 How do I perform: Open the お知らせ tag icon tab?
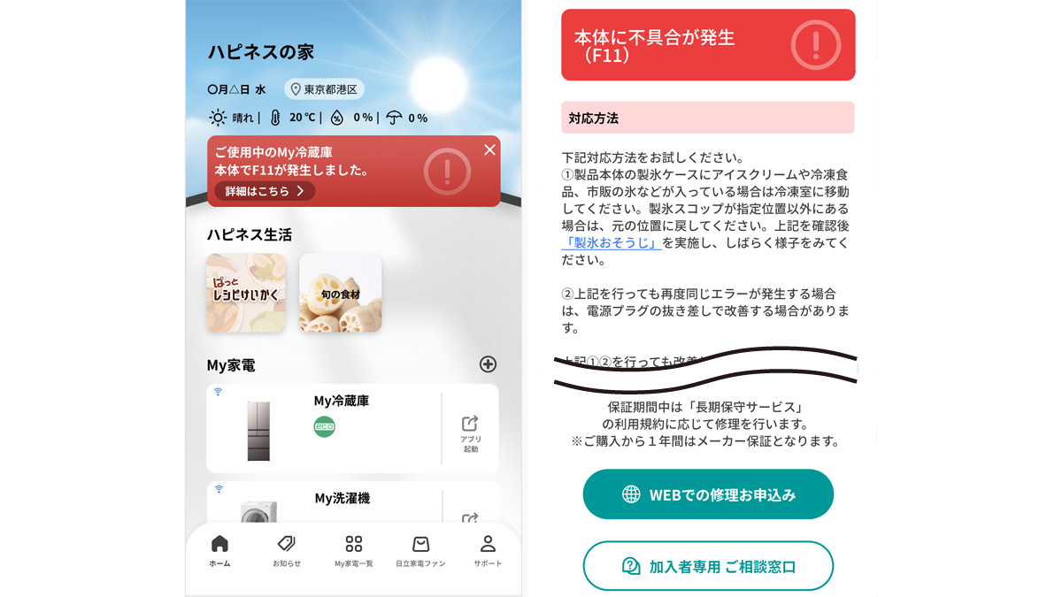[287, 551]
